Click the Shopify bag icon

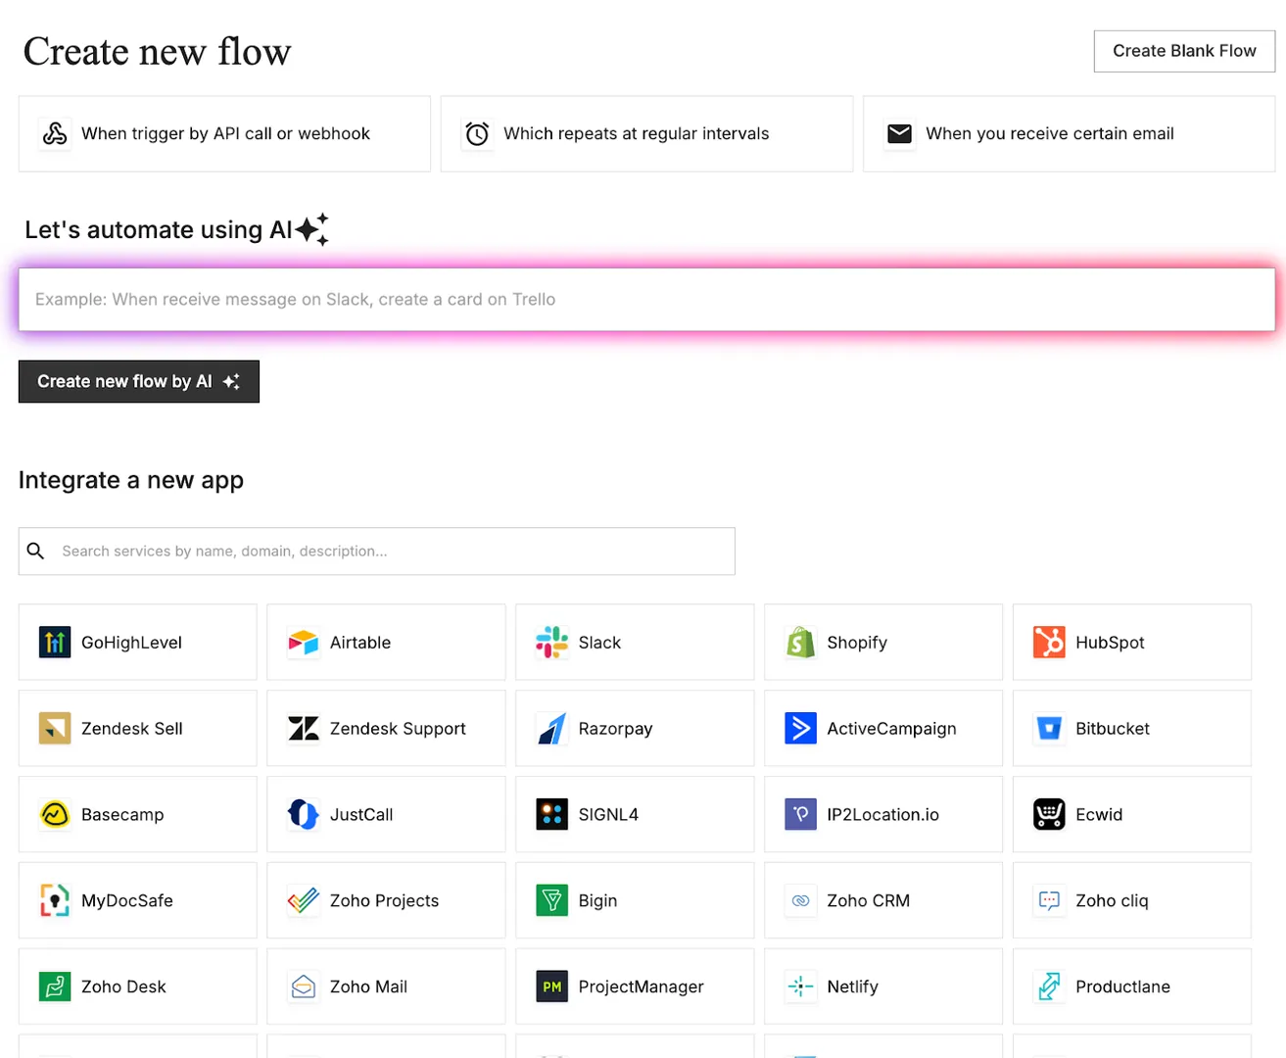801,643
